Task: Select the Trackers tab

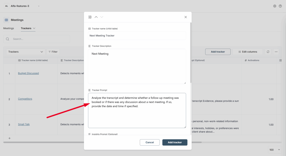Action: pos(26,28)
